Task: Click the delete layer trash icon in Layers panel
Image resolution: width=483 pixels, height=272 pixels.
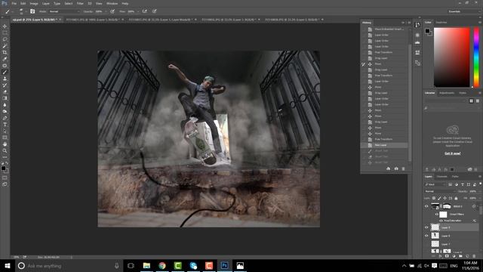Action: (475, 256)
